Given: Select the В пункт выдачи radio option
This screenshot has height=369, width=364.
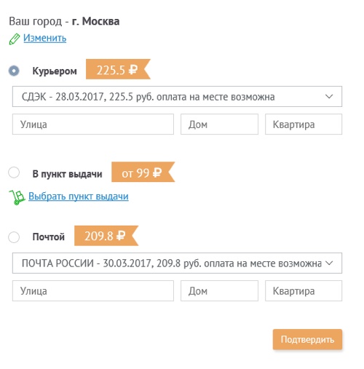Looking at the screenshot, I should click(x=14, y=172).
